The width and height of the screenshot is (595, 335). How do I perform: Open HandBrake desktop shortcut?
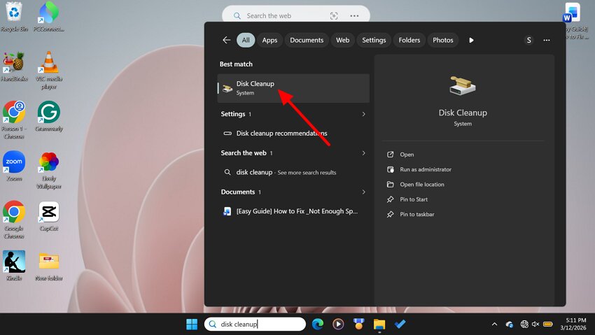14,66
